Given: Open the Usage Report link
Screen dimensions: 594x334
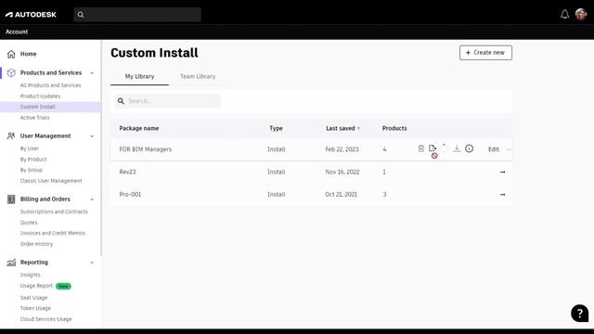Looking at the screenshot, I should pos(36,286).
